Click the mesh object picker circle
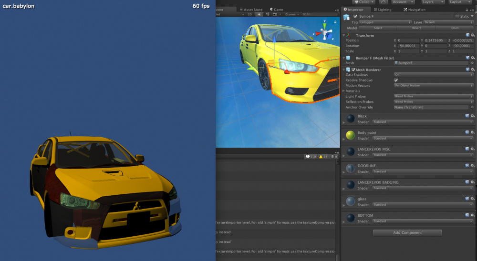The image size is (477, 261). pyautogui.click(x=473, y=63)
